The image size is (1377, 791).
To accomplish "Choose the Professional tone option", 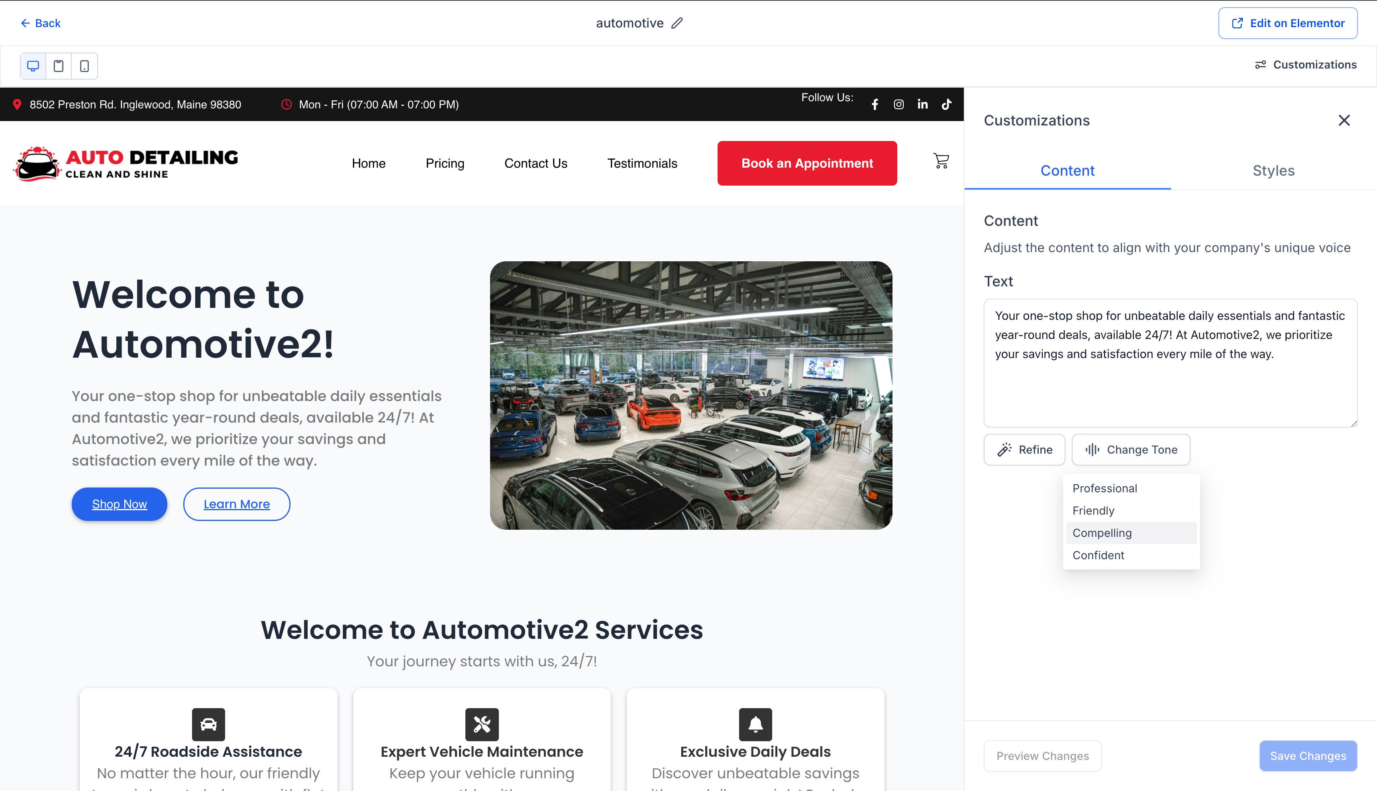I will click(1105, 488).
